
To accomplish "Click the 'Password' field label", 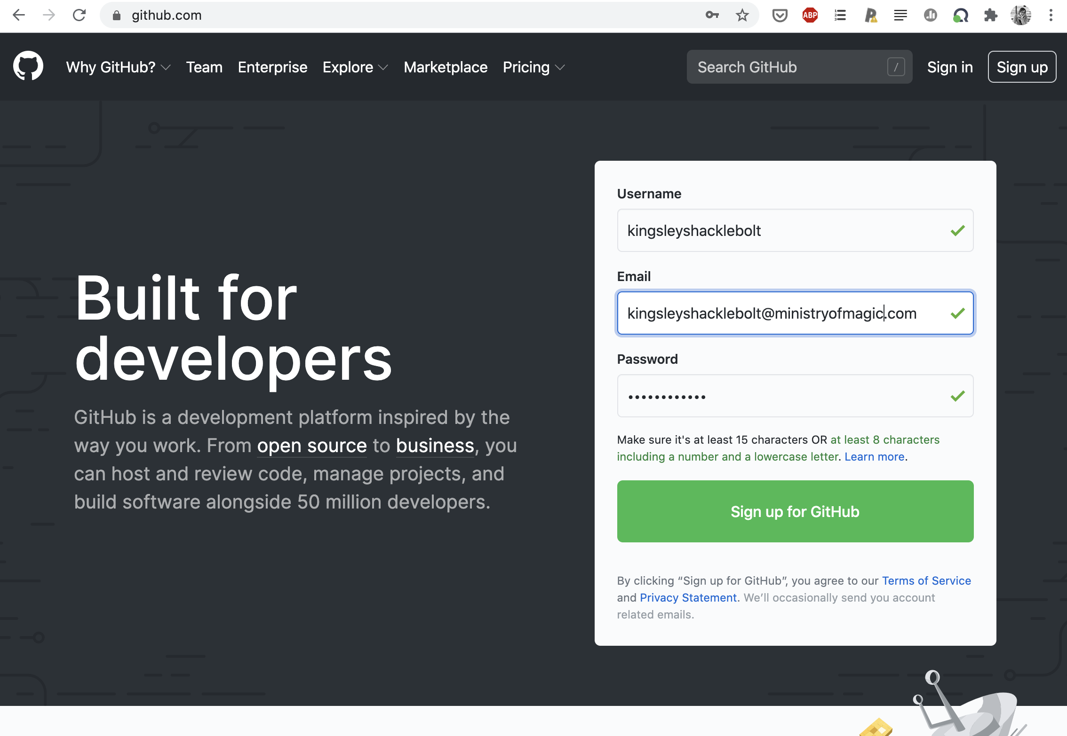I will point(647,359).
